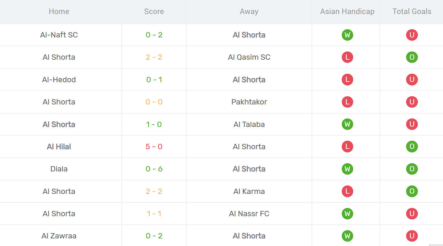This screenshot has height=246, width=443.
Task: Open the Al Hilal home team link
Action: (59, 147)
